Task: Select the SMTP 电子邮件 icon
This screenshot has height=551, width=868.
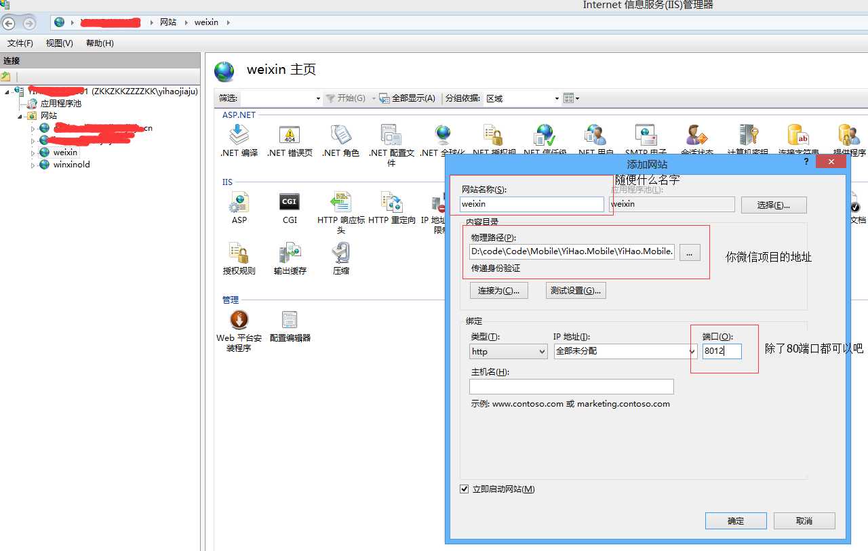Action: [646, 135]
